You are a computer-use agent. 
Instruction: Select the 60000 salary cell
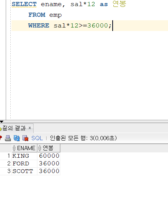(x=49, y=156)
